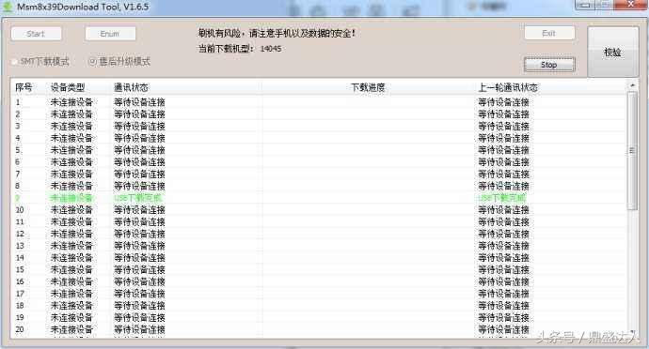
Task: Select the green row number 9
Action: pyautogui.click(x=318, y=198)
